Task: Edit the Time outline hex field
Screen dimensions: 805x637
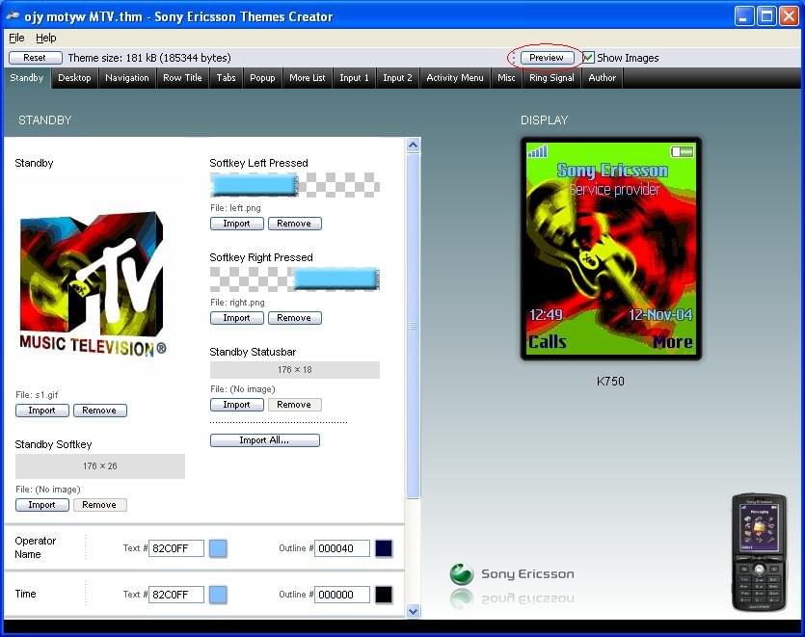Action: point(342,595)
